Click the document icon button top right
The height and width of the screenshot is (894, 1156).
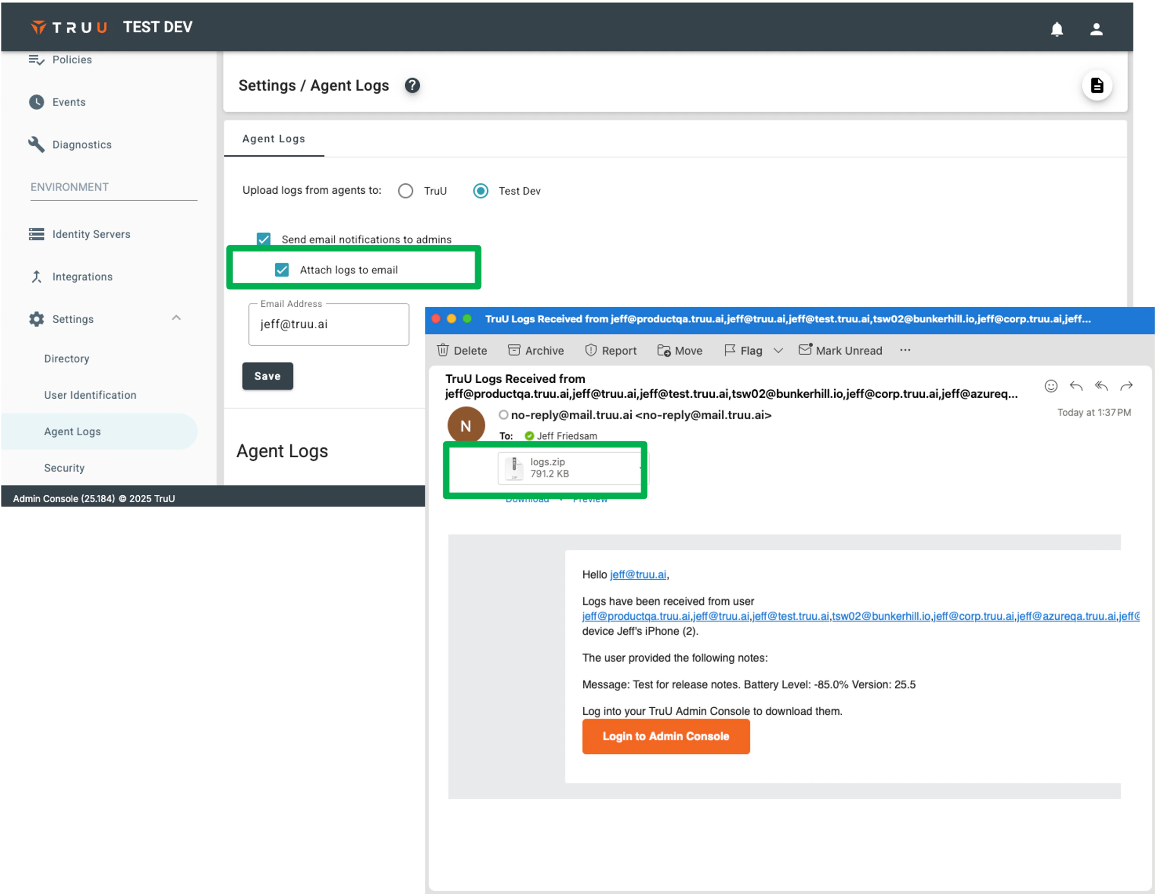point(1097,85)
